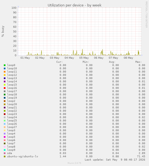This screenshot has width=149, height=166.
Task: Click ubuntu-lv Max value 71.45
Action: coord(141,156)
